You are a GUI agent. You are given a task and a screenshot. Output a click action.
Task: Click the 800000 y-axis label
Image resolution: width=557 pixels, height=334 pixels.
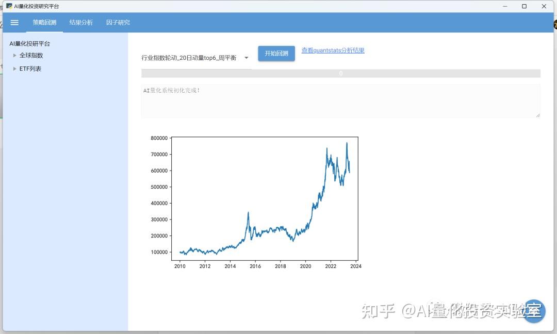tap(159, 138)
